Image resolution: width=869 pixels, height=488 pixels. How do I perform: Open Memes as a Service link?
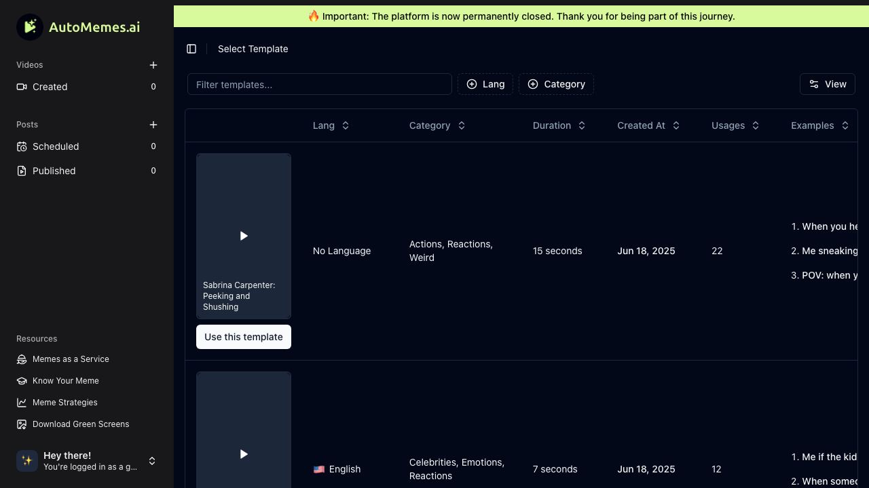[87, 359]
